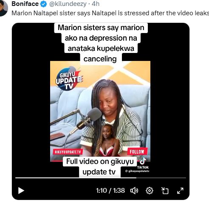
Task: Visit the @kilundeezy handle
Action: tap(68, 4)
